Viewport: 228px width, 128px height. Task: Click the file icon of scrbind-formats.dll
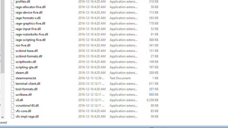point(13,56)
